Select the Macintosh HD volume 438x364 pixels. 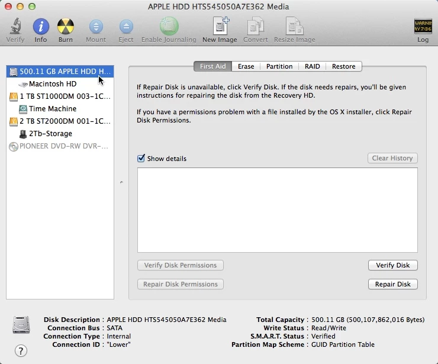[60, 84]
